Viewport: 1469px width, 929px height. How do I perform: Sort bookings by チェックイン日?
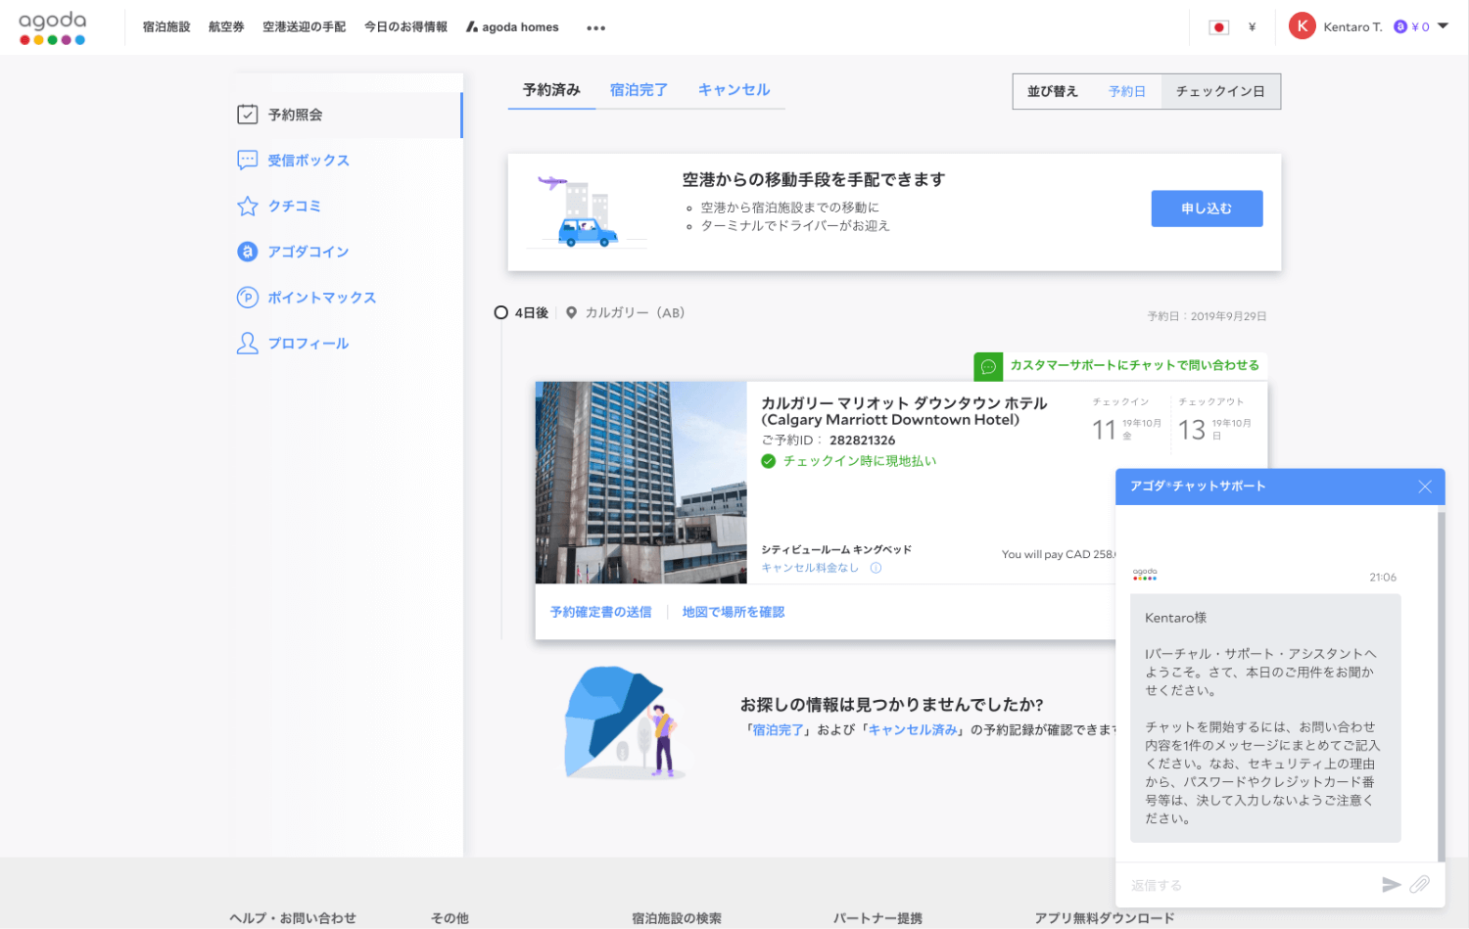(x=1220, y=91)
